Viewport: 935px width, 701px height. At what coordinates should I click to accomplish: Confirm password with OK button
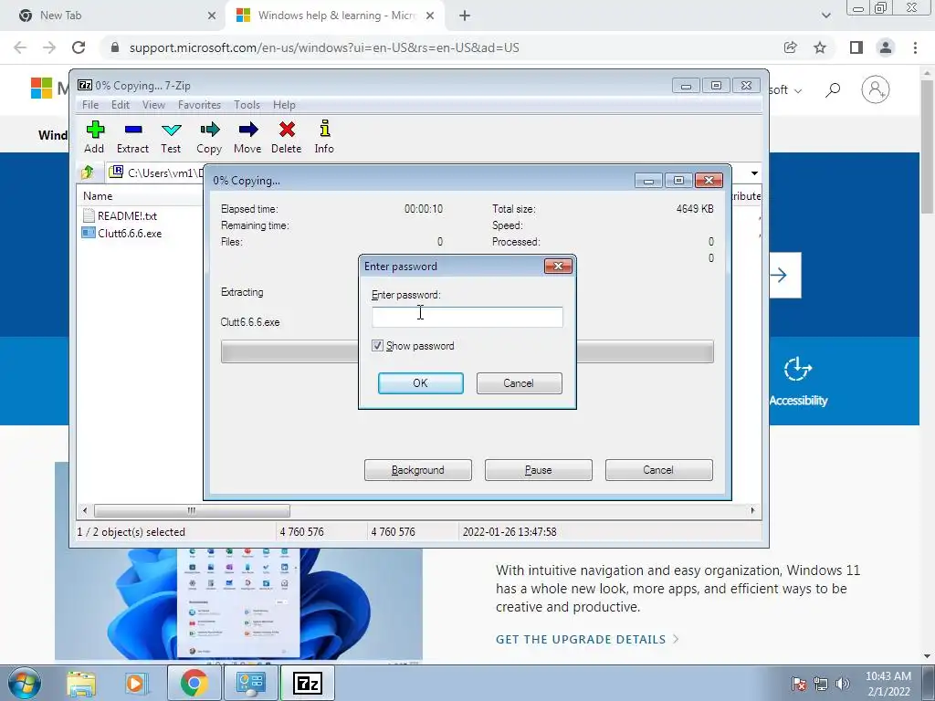point(420,383)
